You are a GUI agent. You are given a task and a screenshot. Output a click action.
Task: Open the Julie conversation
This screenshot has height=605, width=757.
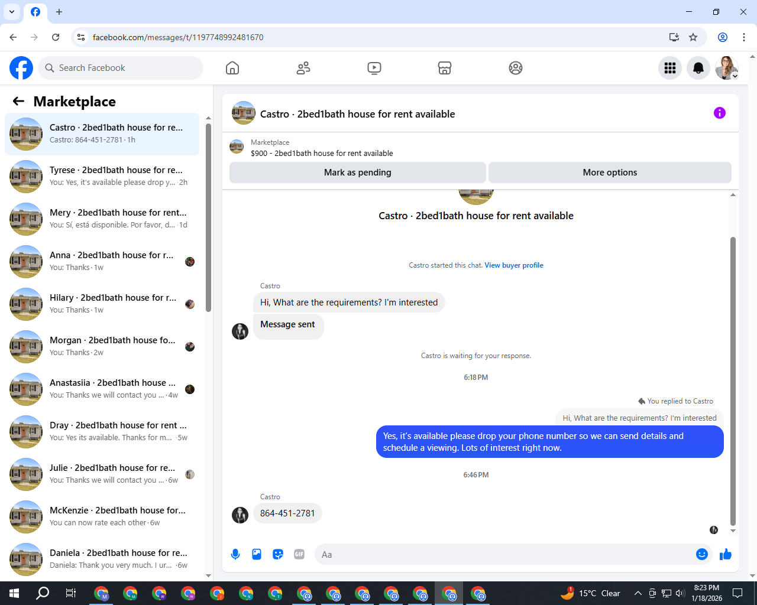102,474
